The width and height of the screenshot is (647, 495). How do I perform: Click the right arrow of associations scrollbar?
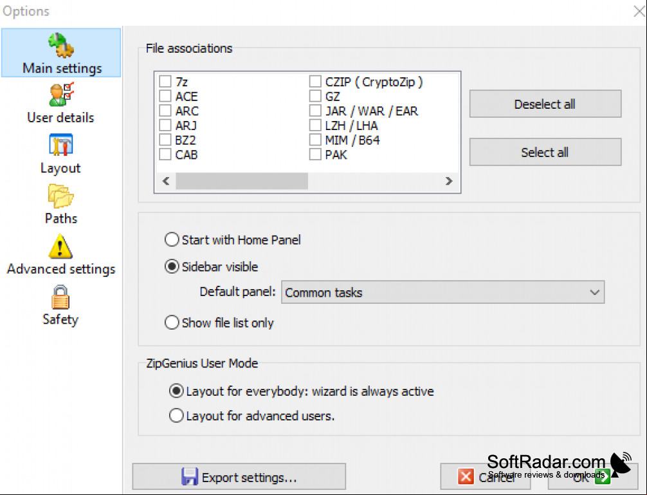pos(449,181)
